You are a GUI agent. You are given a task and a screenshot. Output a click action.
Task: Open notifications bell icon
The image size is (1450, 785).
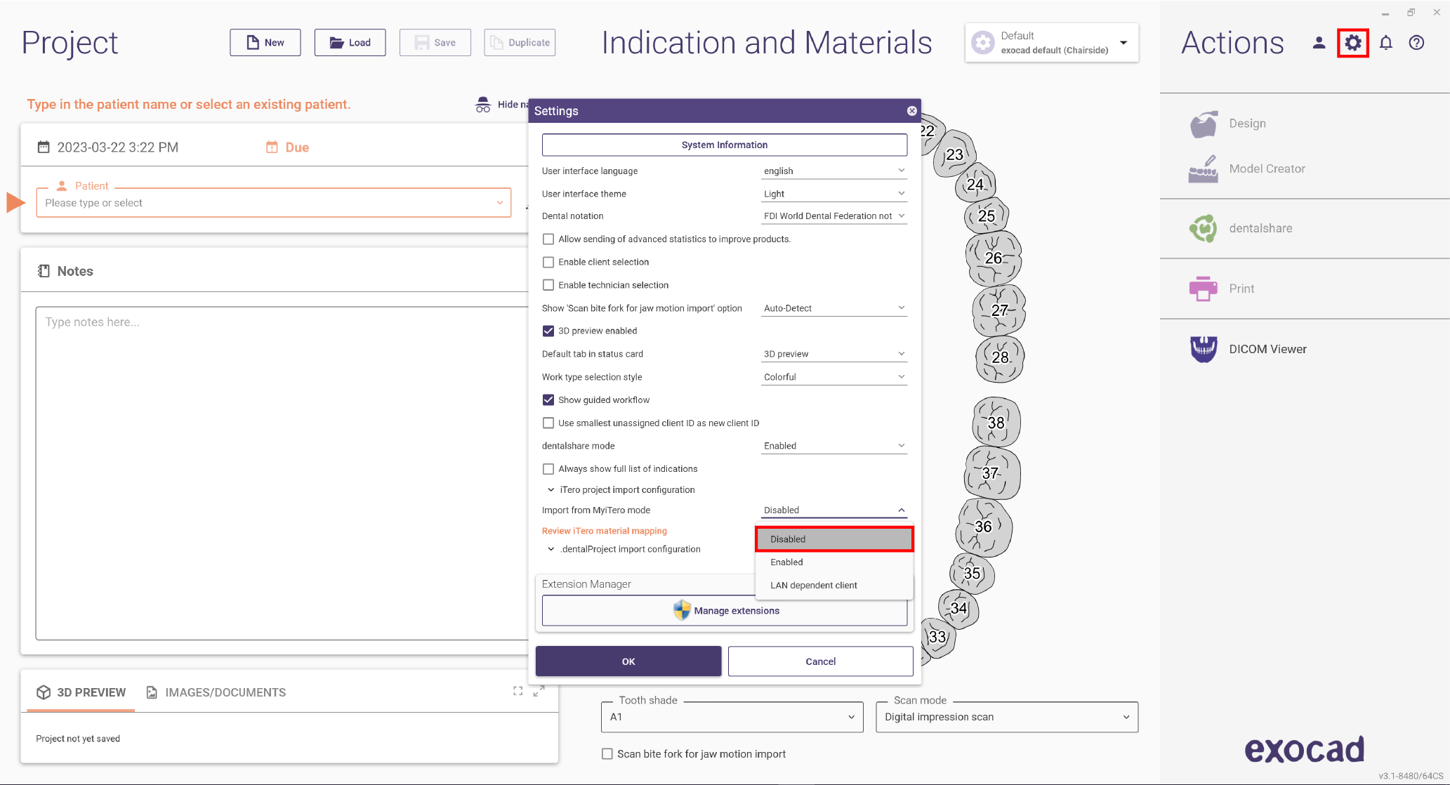[x=1385, y=43]
